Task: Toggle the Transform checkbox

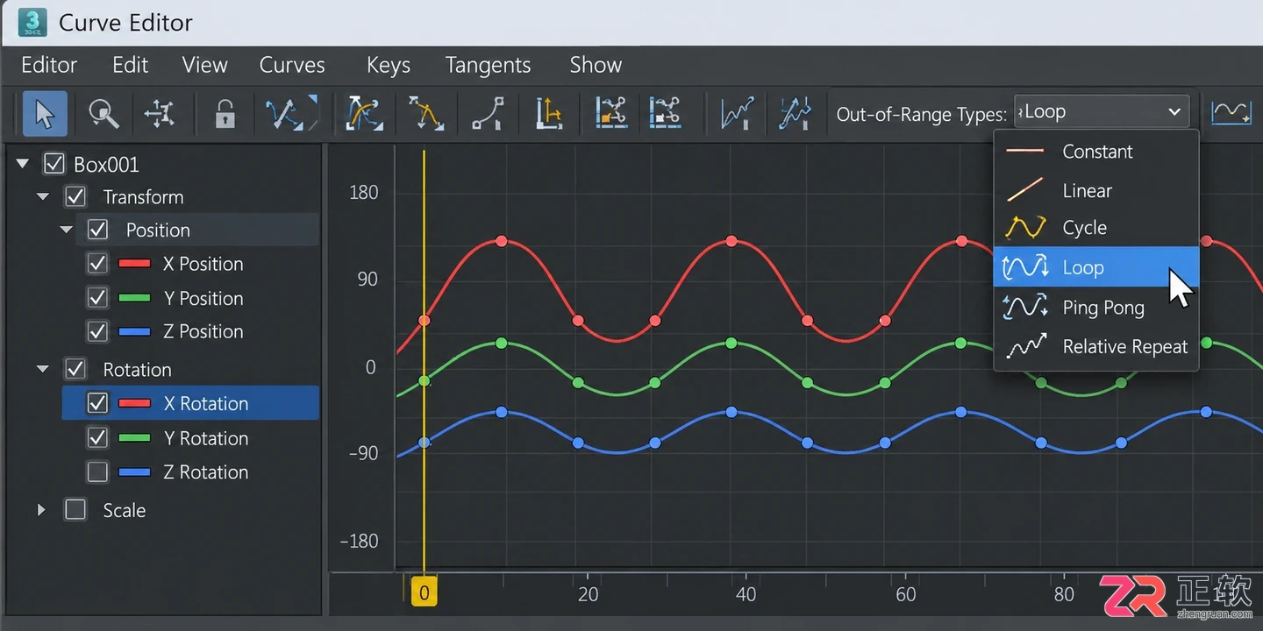Action: (x=75, y=196)
